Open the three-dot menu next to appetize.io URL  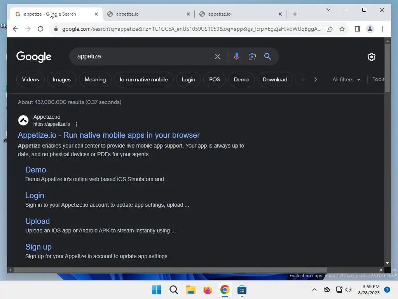(77, 124)
